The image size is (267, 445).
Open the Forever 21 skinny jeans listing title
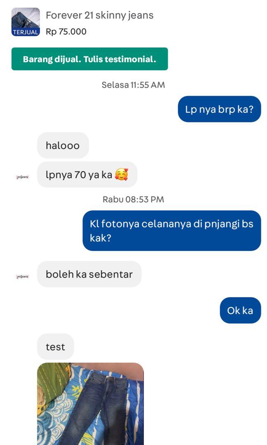[100, 15]
